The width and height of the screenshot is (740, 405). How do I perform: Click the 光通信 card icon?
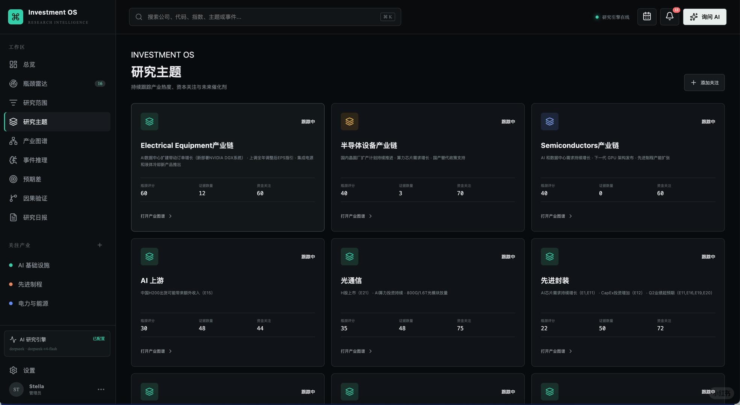350,256
